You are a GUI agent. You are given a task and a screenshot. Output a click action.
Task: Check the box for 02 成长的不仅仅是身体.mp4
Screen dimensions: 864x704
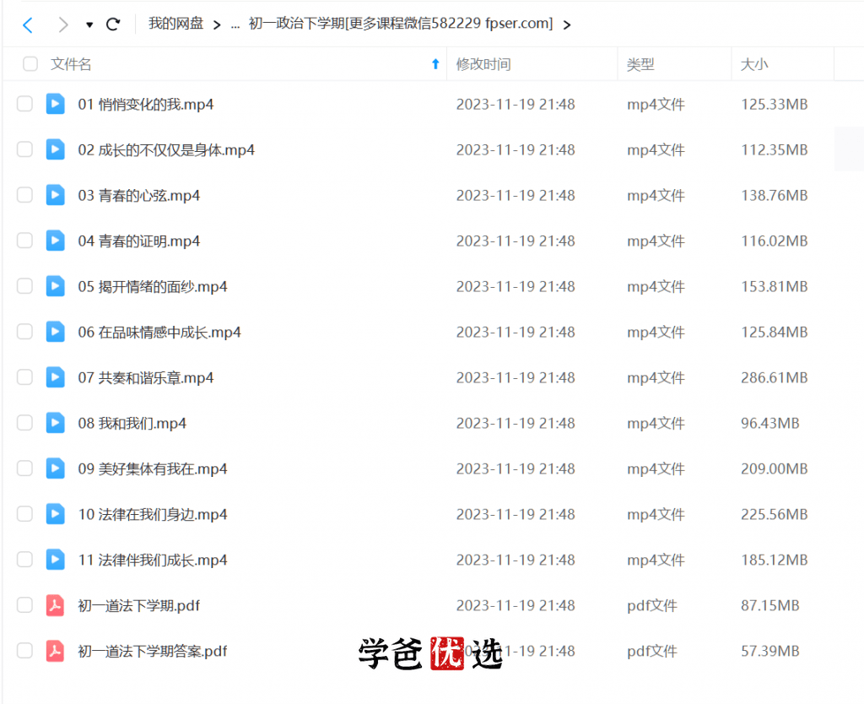click(x=24, y=149)
